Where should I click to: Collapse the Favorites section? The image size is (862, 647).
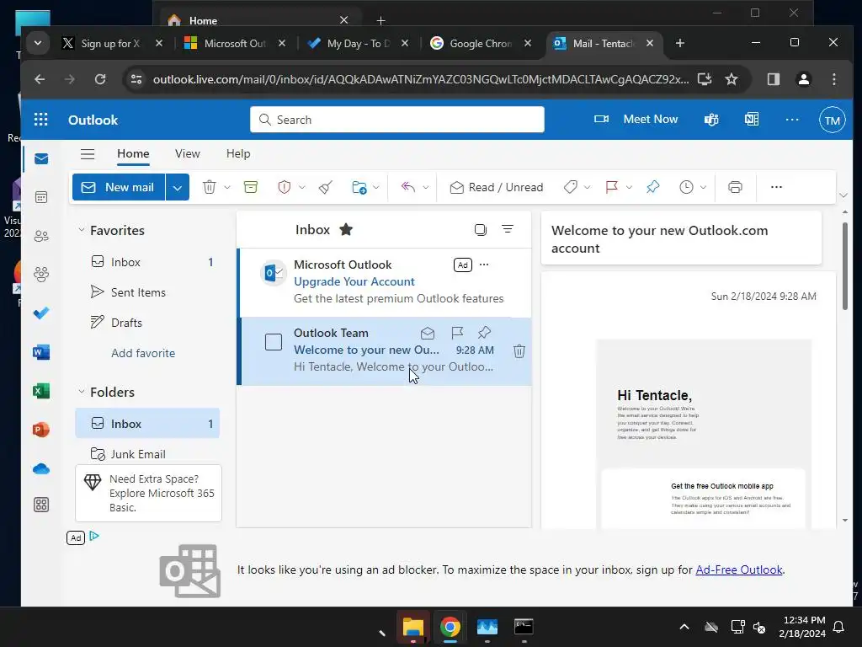(x=82, y=229)
